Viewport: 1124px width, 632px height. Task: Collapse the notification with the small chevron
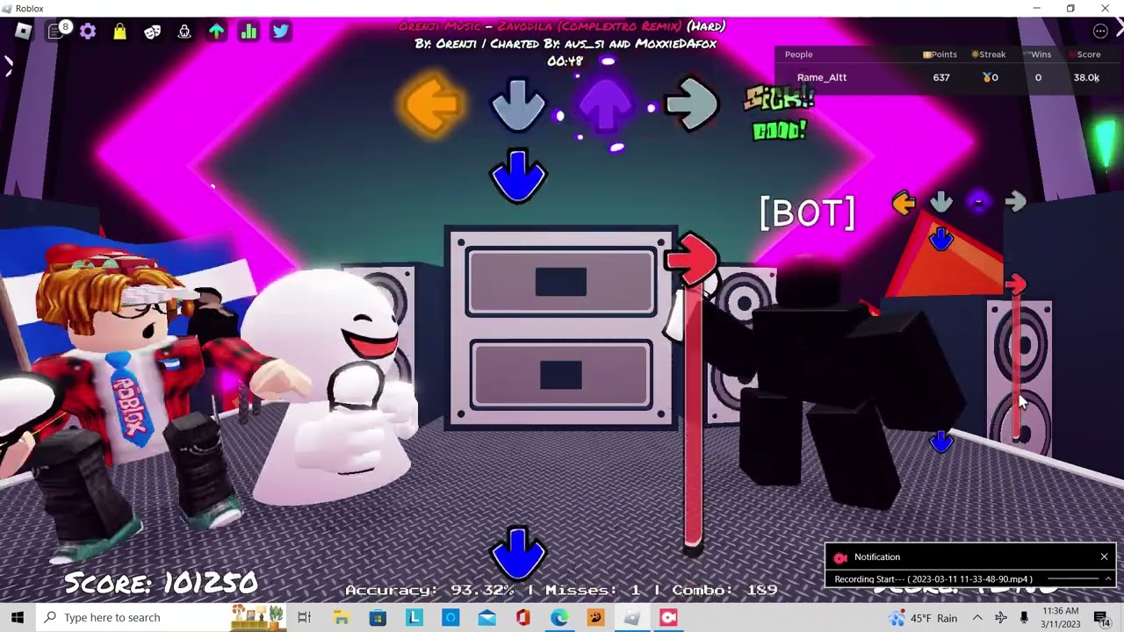1108,578
